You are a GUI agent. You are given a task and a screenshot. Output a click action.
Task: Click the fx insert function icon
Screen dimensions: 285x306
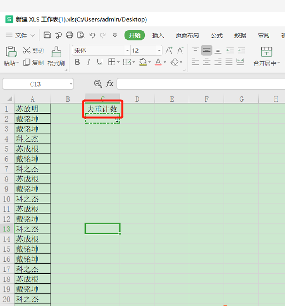109,84
